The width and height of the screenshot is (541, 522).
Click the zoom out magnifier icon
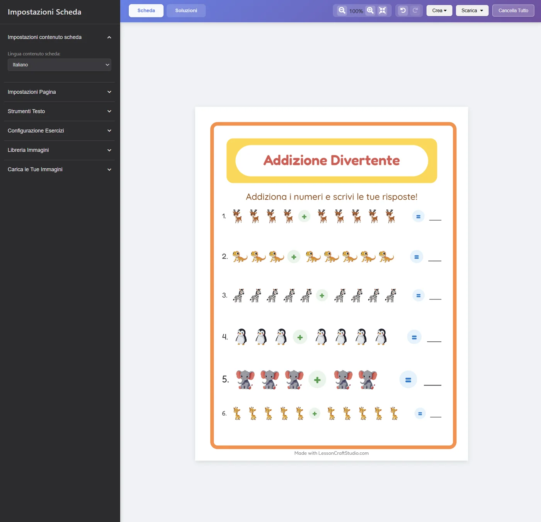pos(342,10)
